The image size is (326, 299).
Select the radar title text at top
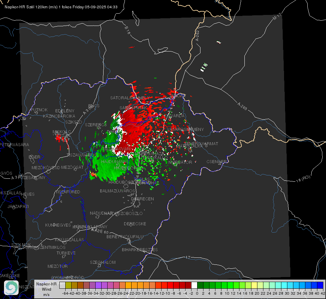(61, 7)
